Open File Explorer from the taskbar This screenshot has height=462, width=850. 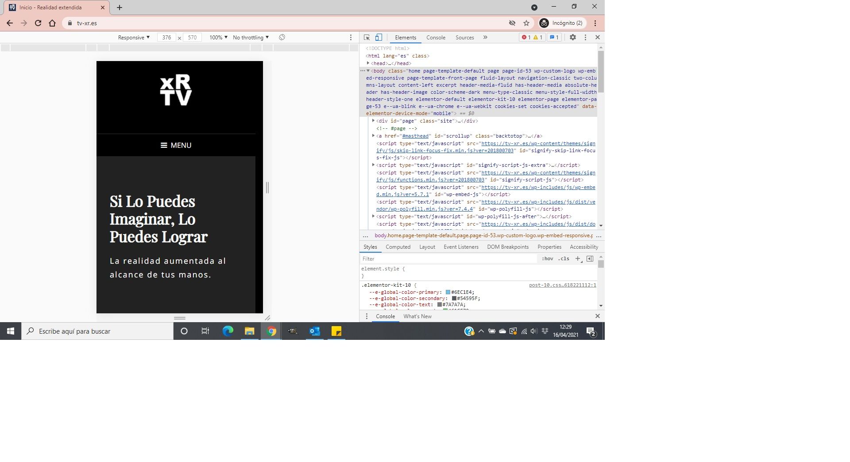pyautogui.click(x=249, y=331)
